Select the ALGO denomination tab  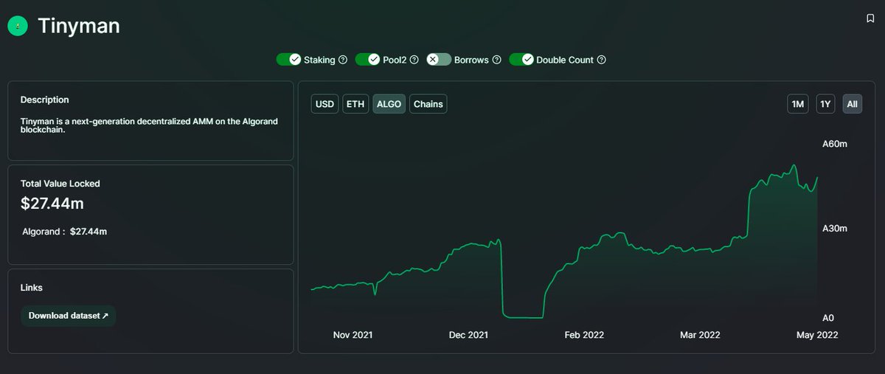(389, 104)
